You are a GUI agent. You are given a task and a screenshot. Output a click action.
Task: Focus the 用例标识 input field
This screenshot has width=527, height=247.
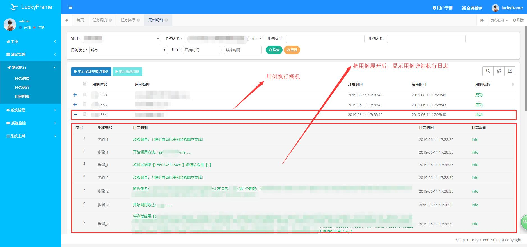(x=325, y=39)
